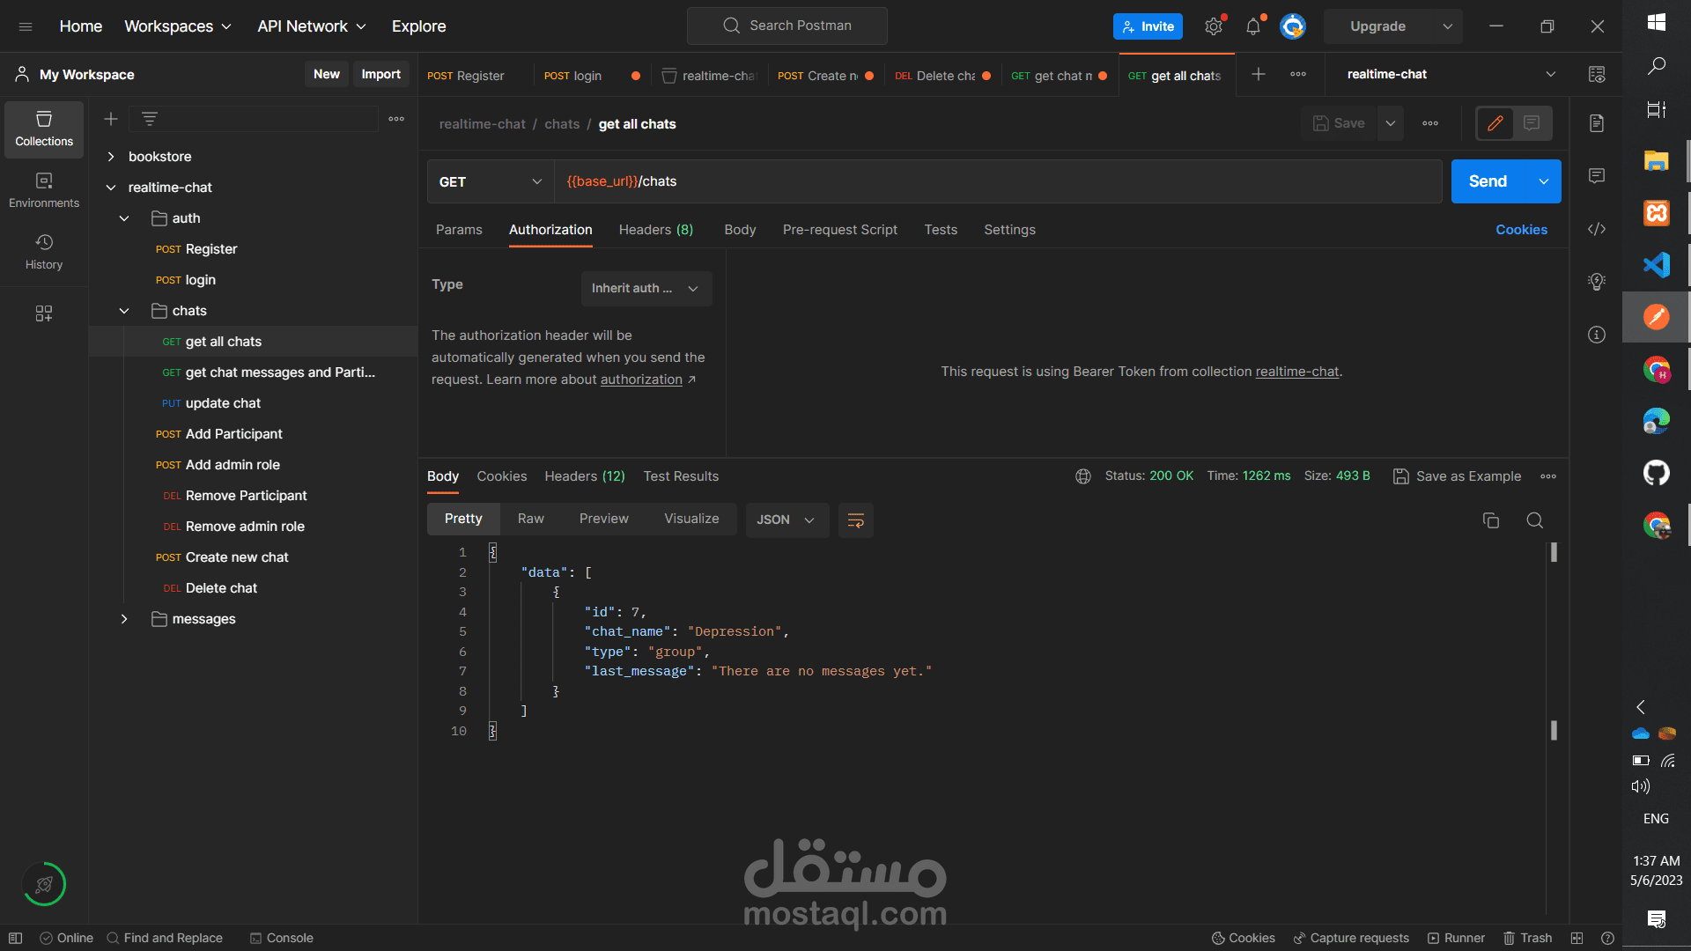Open the History sidebar panel
This screenshot has width=1691, height=951.
click(x=44, y=251)
